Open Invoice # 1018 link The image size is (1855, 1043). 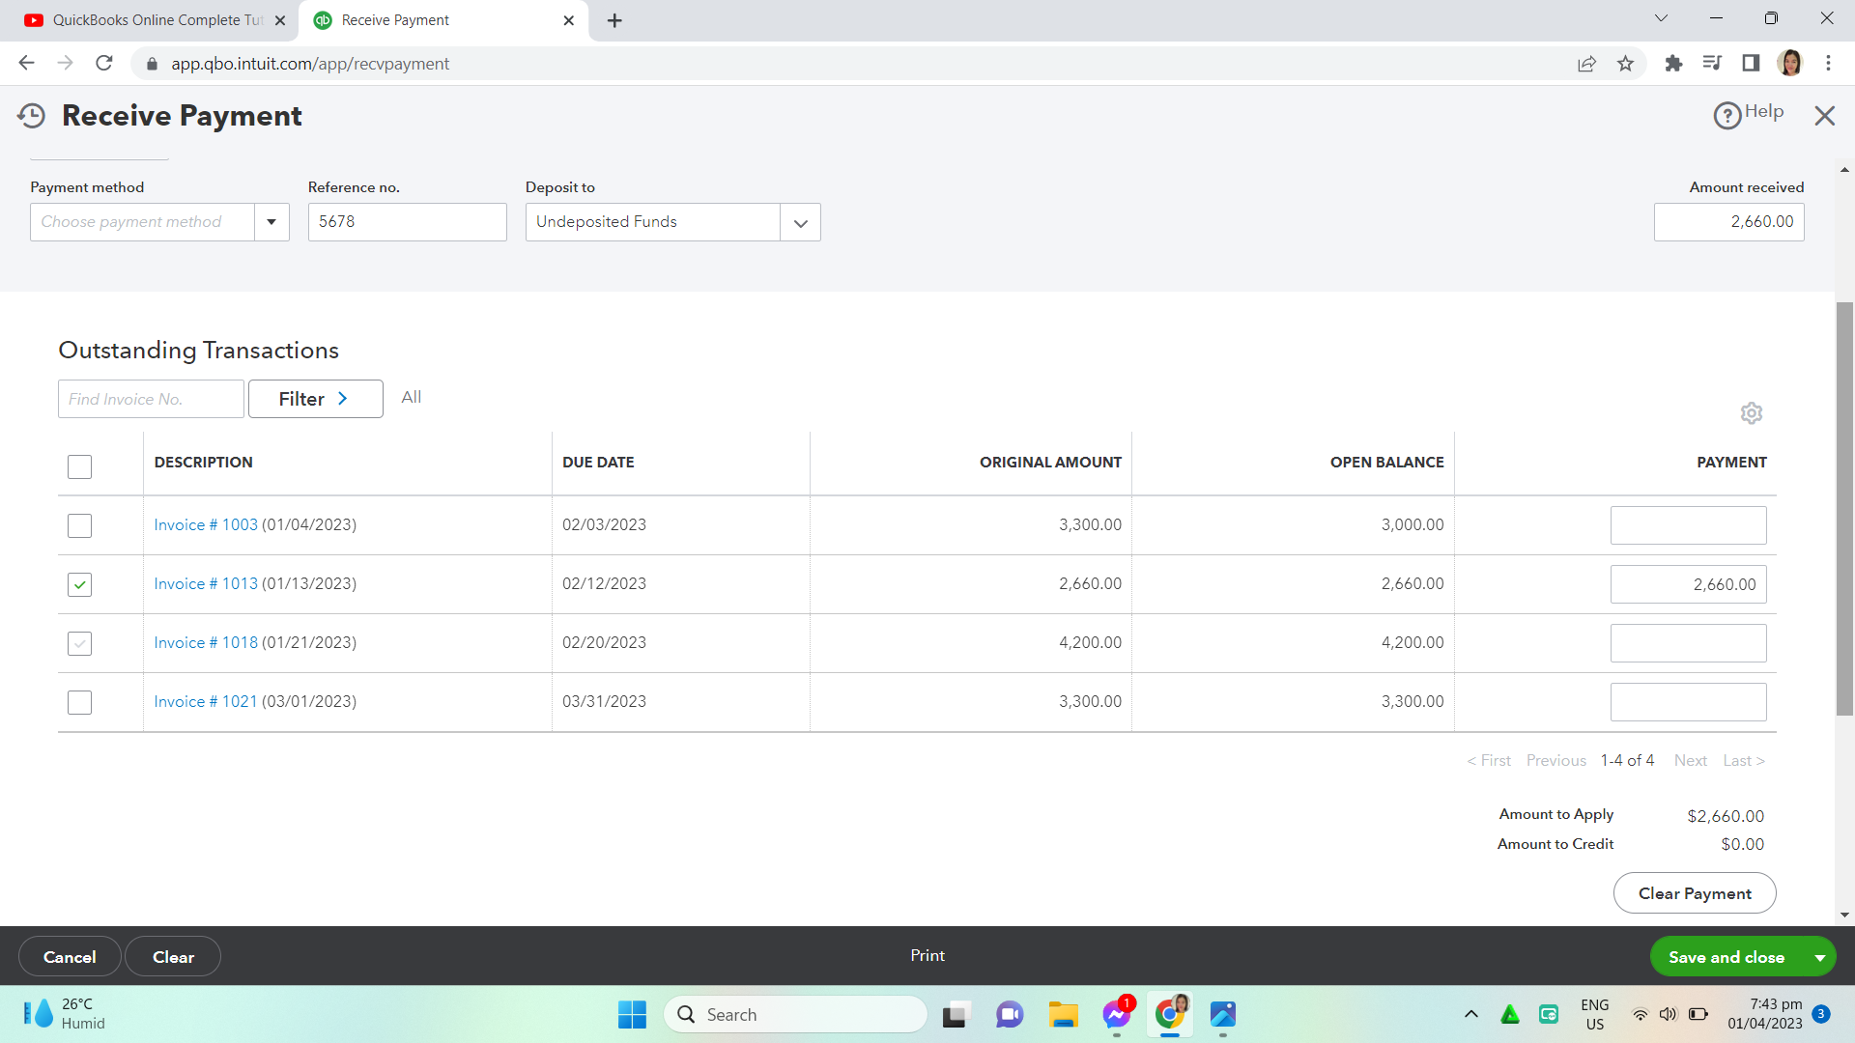pyautogui.click(x=206, y=643)
